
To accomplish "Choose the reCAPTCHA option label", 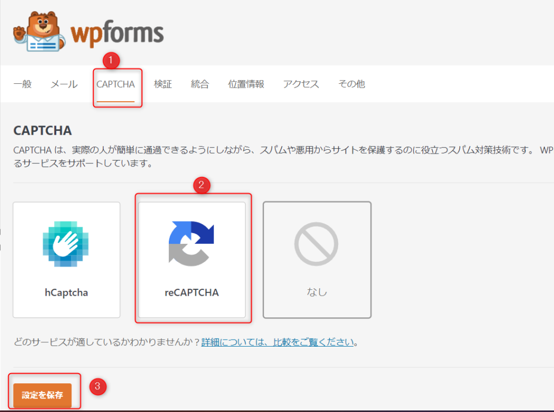I will (x=192, y=293).
